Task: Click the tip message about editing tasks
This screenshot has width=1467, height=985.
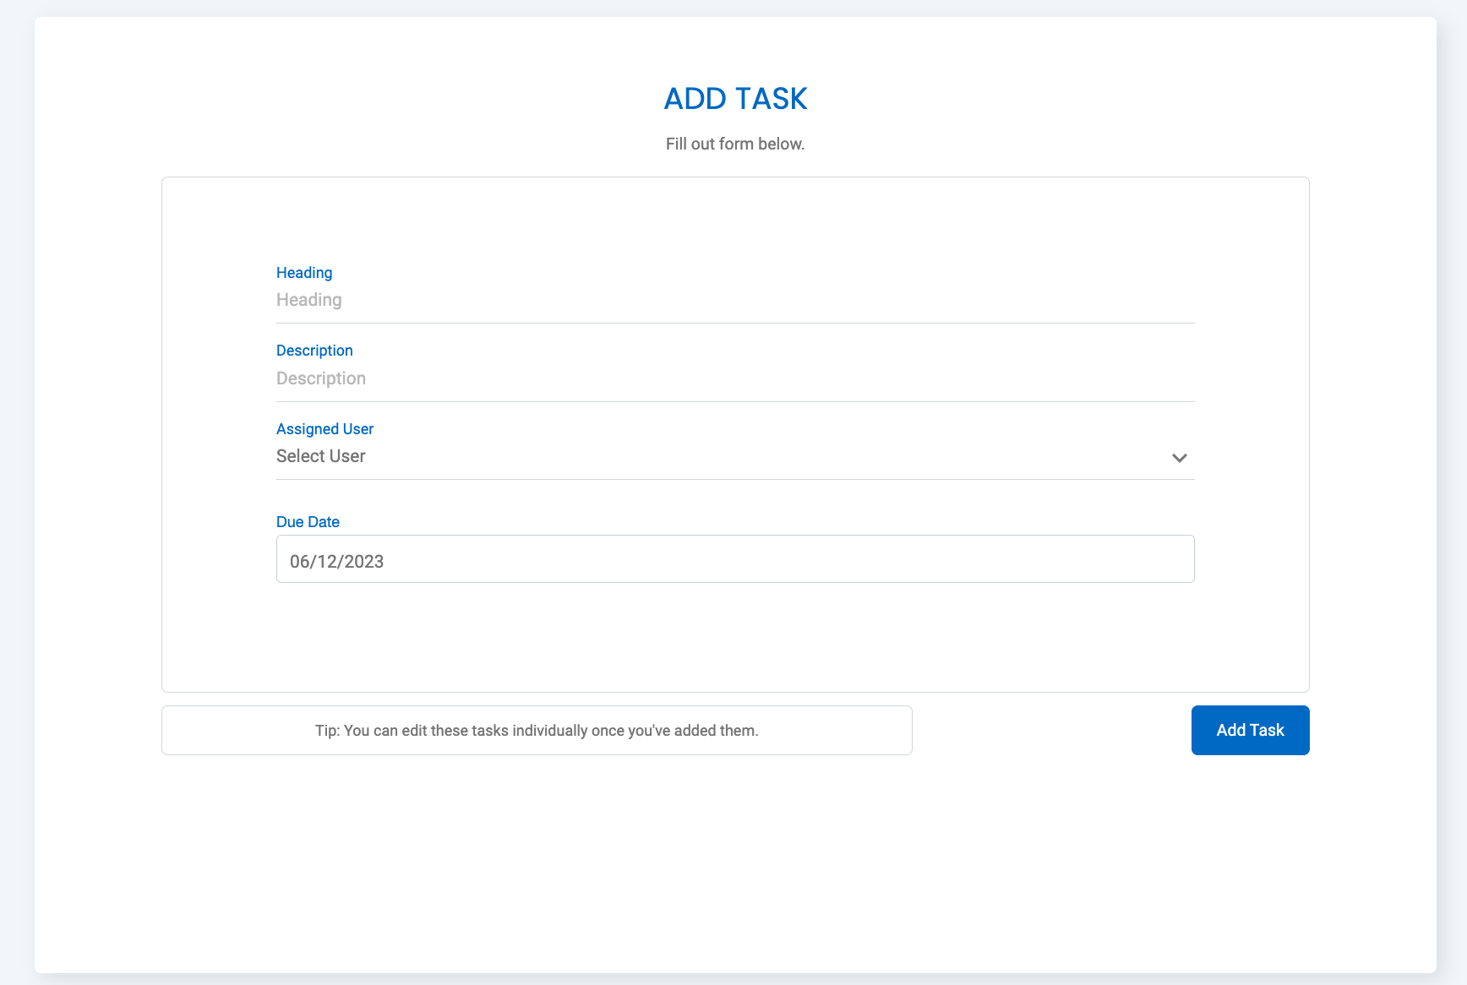Action: [x=537, y=730]
